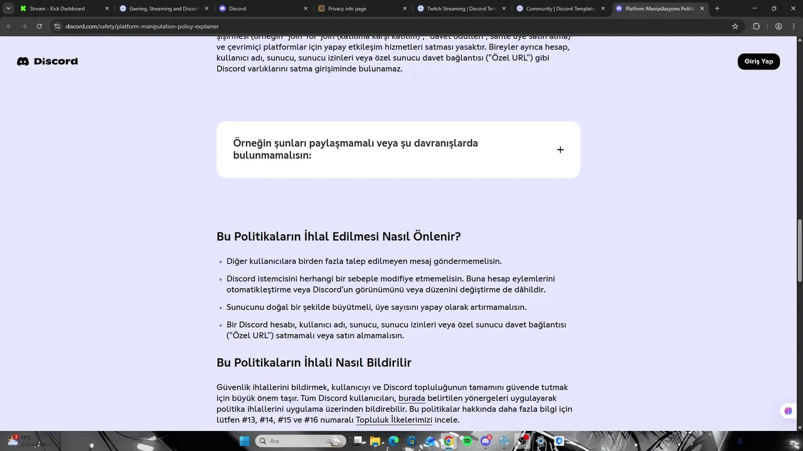Switch to Google Chrome on the taskbar
Image resolution: width=803 pixels, height=451 pixels.
[448, 441]
